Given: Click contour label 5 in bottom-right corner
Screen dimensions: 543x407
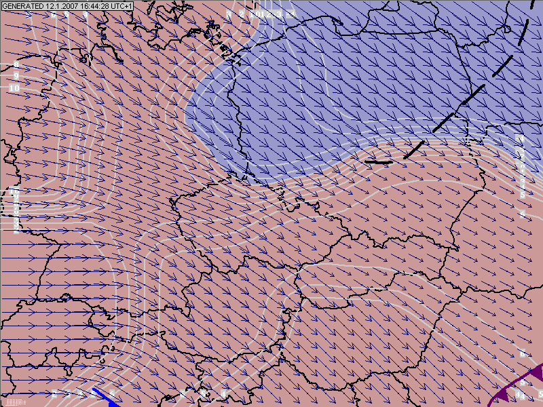Looking at the screenshot, I should [x=540, y=394].
